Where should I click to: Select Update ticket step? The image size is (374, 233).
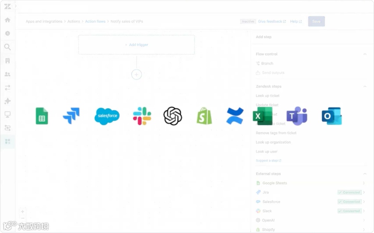[x=267, y=105]
